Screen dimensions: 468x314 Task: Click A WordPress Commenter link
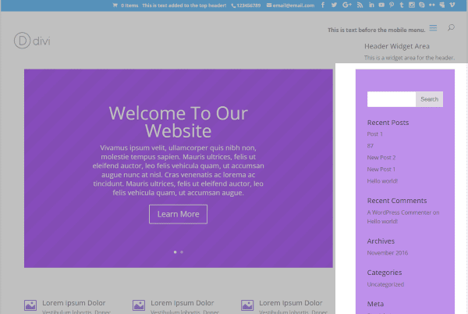(x=399, y=212)
